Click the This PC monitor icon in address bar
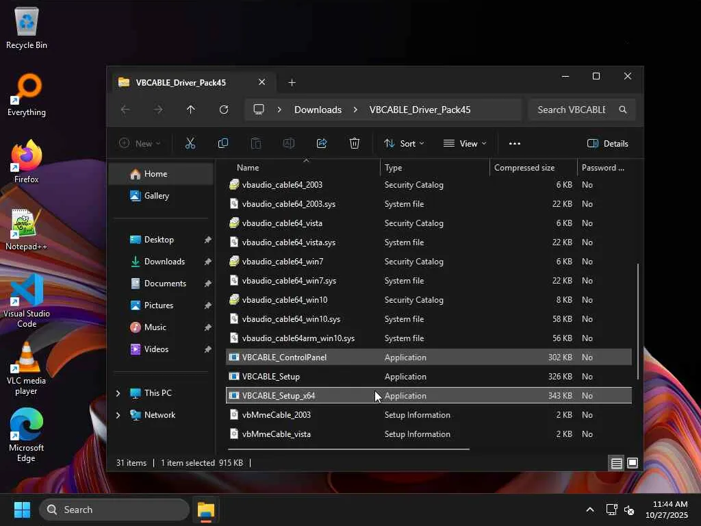Viewport: 701px width, 526px height. coord(259,110)
